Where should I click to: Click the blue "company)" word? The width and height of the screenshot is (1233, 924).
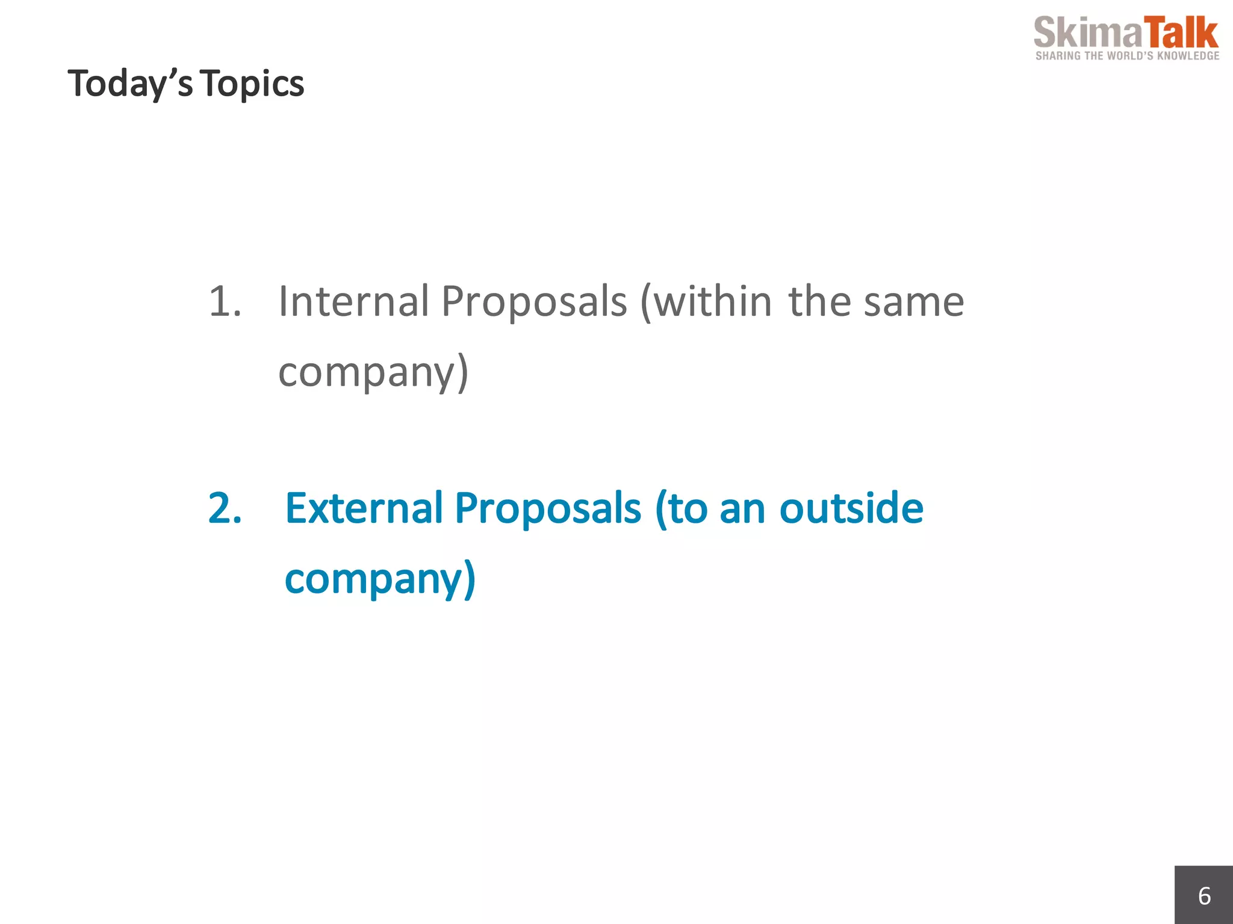click(380, 580)
